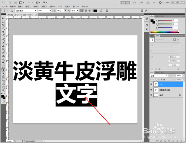Open the font family dropdown
The height and width of the screenshot is (143, 186).
tap(36, 11)
